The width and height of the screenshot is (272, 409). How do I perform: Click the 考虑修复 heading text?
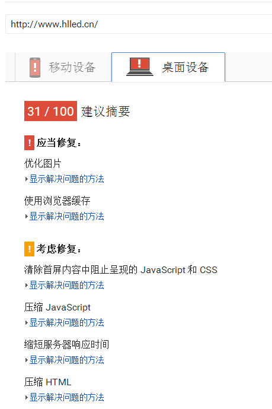coord(59,249)
